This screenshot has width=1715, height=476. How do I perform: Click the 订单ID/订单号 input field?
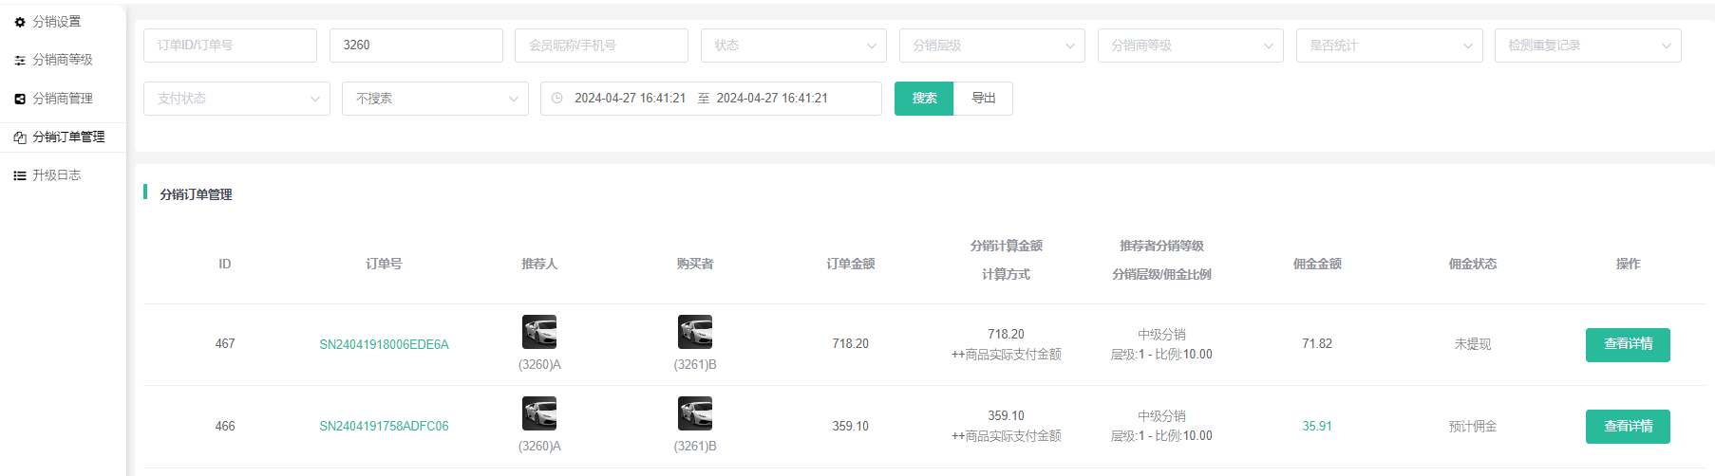tap(230, 46)
